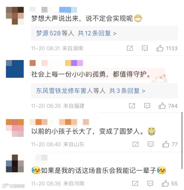Expand the 共3条回复 reply thread
The height and width of the screenshot is (190, 184).
pos(127,91)
